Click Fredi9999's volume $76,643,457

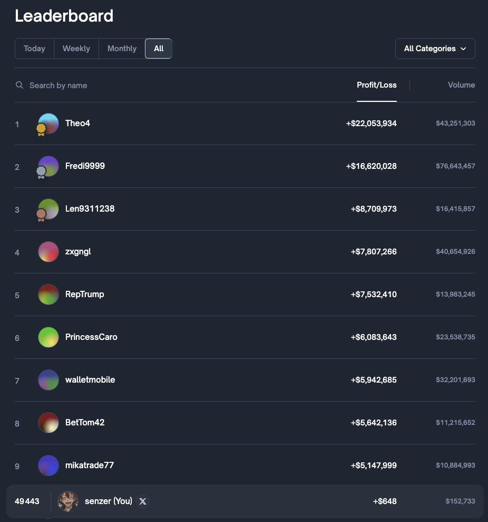(x=455, y=166)
